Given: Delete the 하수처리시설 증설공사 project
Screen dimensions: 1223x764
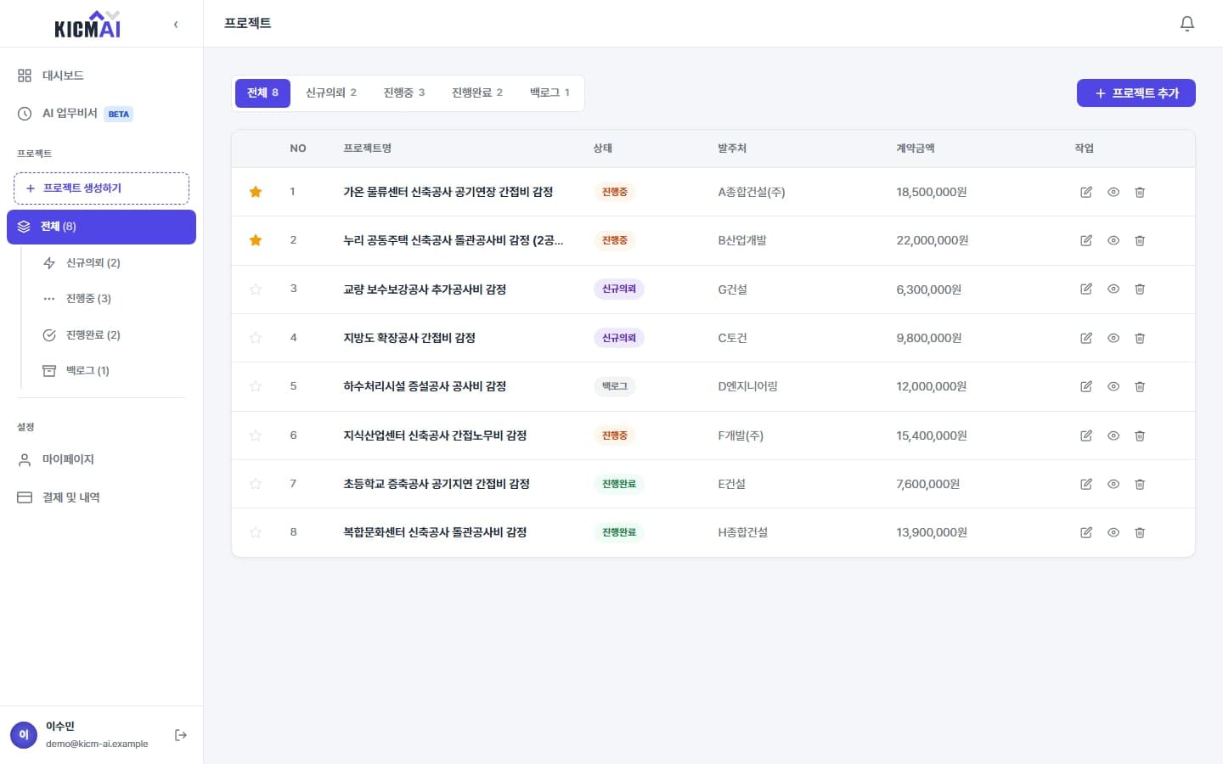Looking at the screenshot, I should point(1140,386).
